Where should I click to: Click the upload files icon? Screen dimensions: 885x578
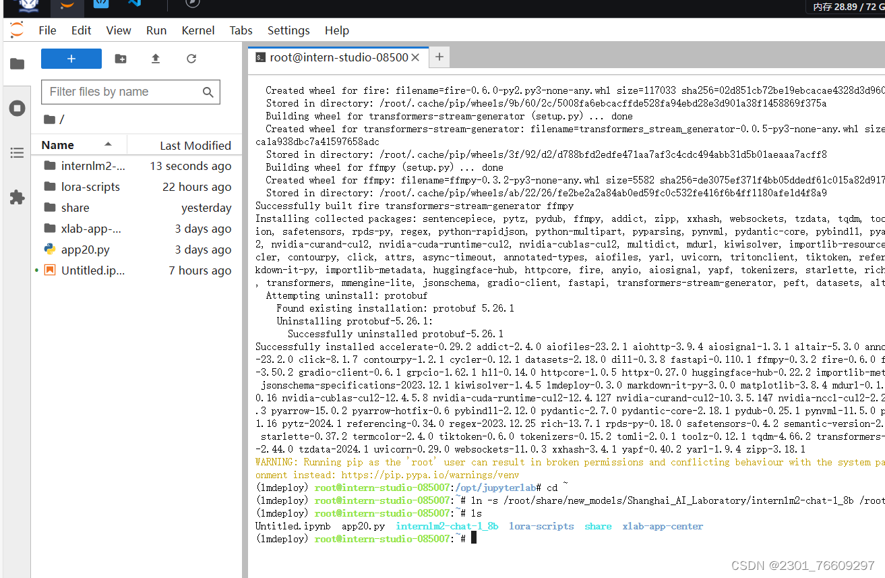coord(155,59)
